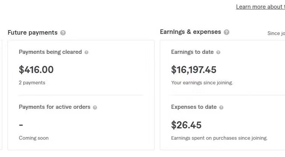
Task: Click the Future payments section heading
Action: (32, 33)
